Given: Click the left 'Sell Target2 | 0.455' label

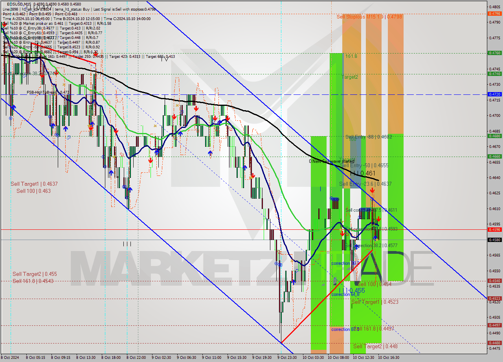Looking at the screenshot, I should point(35,274).
